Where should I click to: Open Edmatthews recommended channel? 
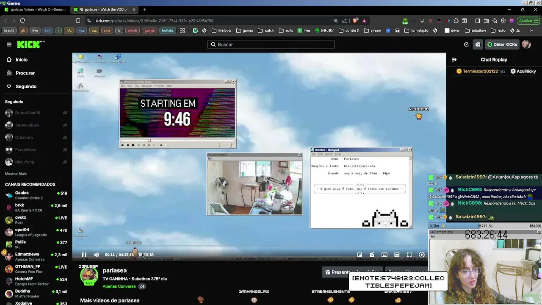[x=36, y=257]
